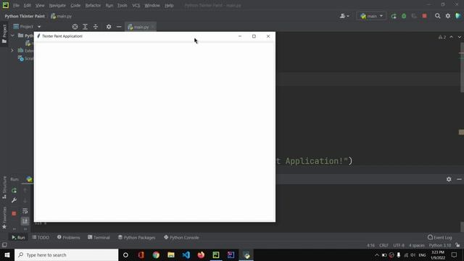Click the Python 3.10 interpreter in the status bar
The image size is (464, 261).
click(x=440, y=245)
